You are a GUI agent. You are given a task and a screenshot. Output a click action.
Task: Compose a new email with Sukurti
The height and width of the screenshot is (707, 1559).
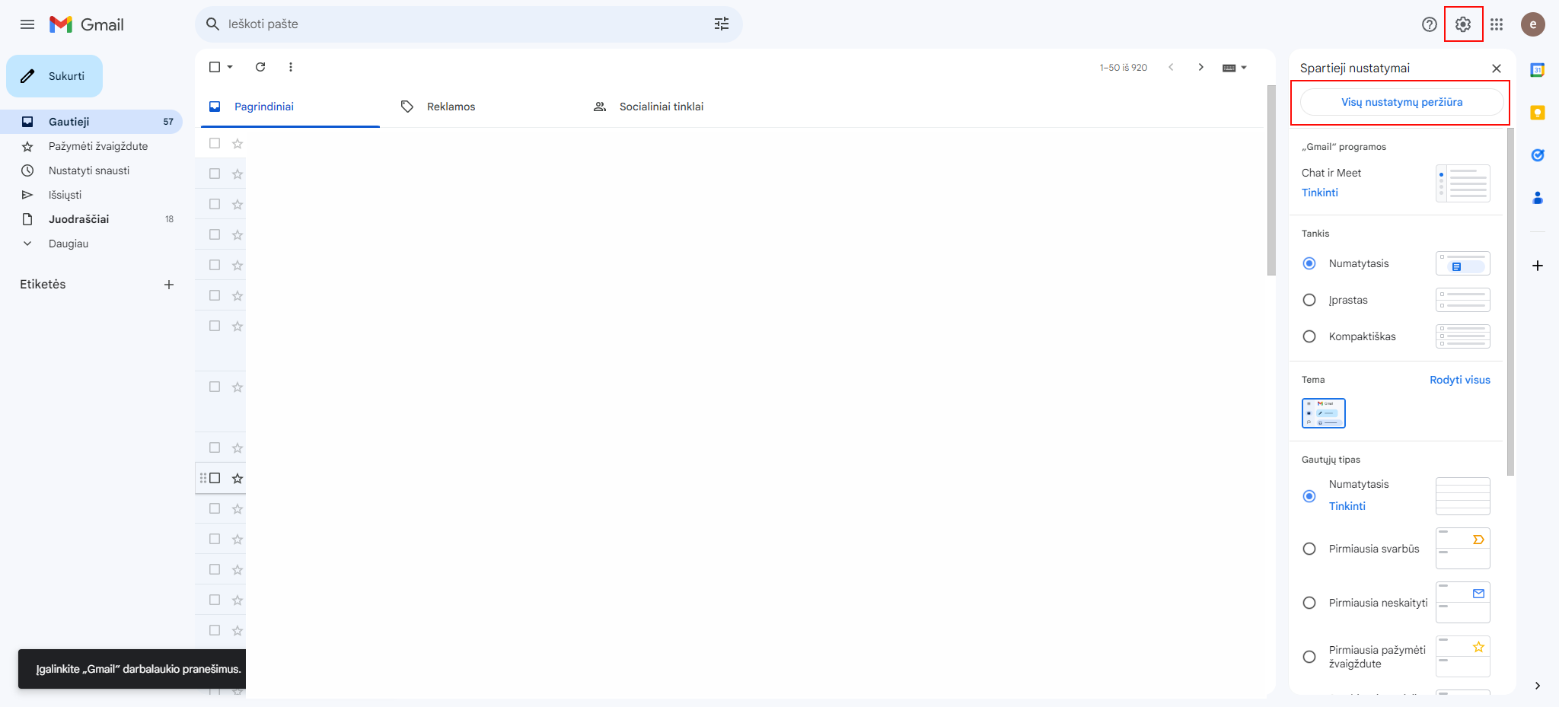(55, 76)
